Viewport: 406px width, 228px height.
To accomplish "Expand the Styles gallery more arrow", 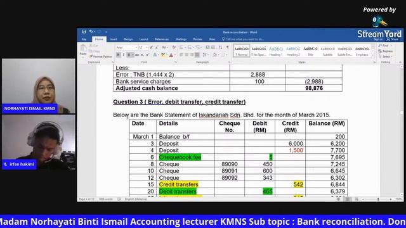I will point(373,56).
